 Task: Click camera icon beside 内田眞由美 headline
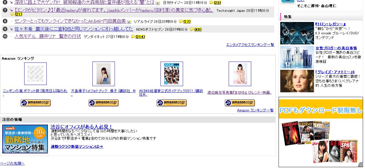coord(129,22)
